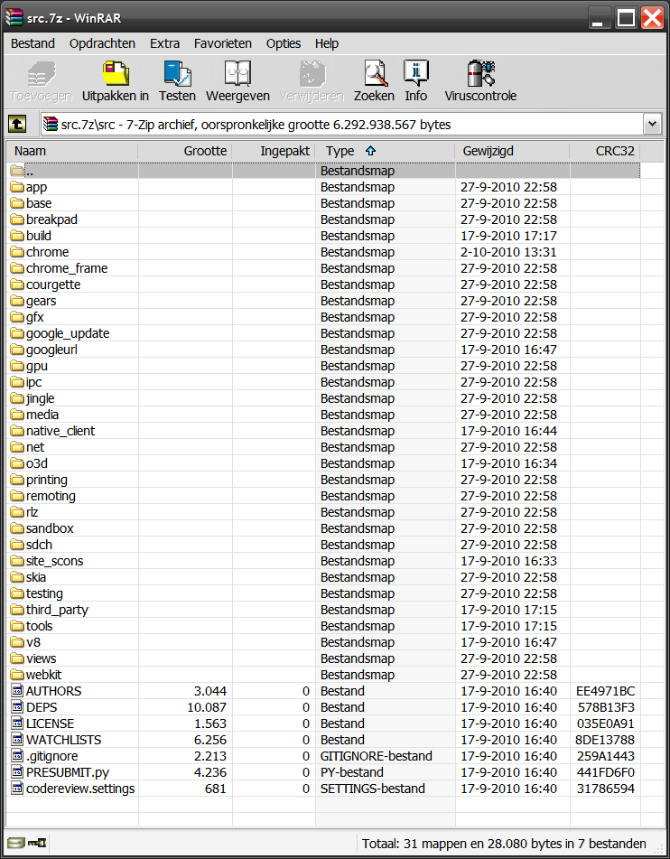Select the testing folder name

click(44, 593)
